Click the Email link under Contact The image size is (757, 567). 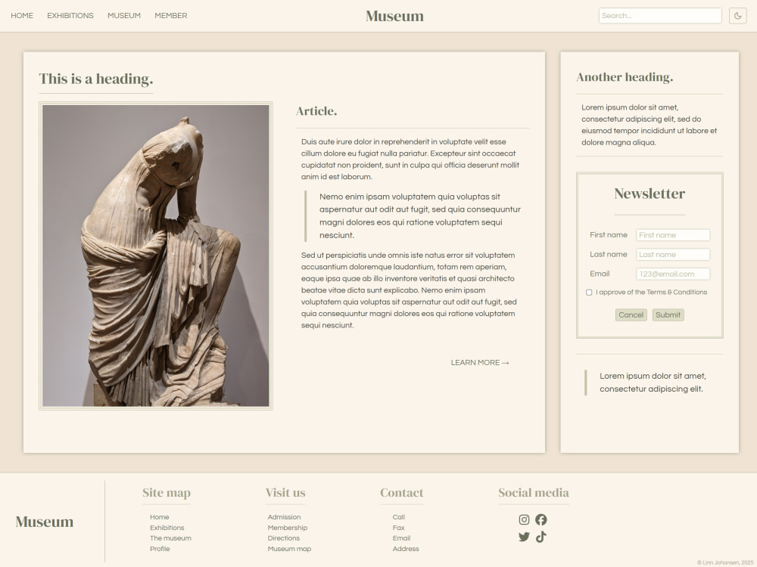pos(402,538)
